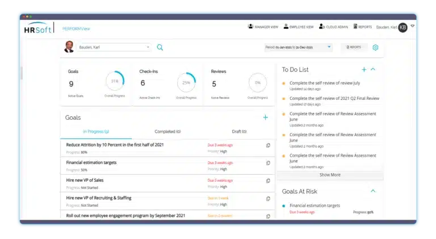
Task: Click Reviews progress circle 0%
Action: 258,82
